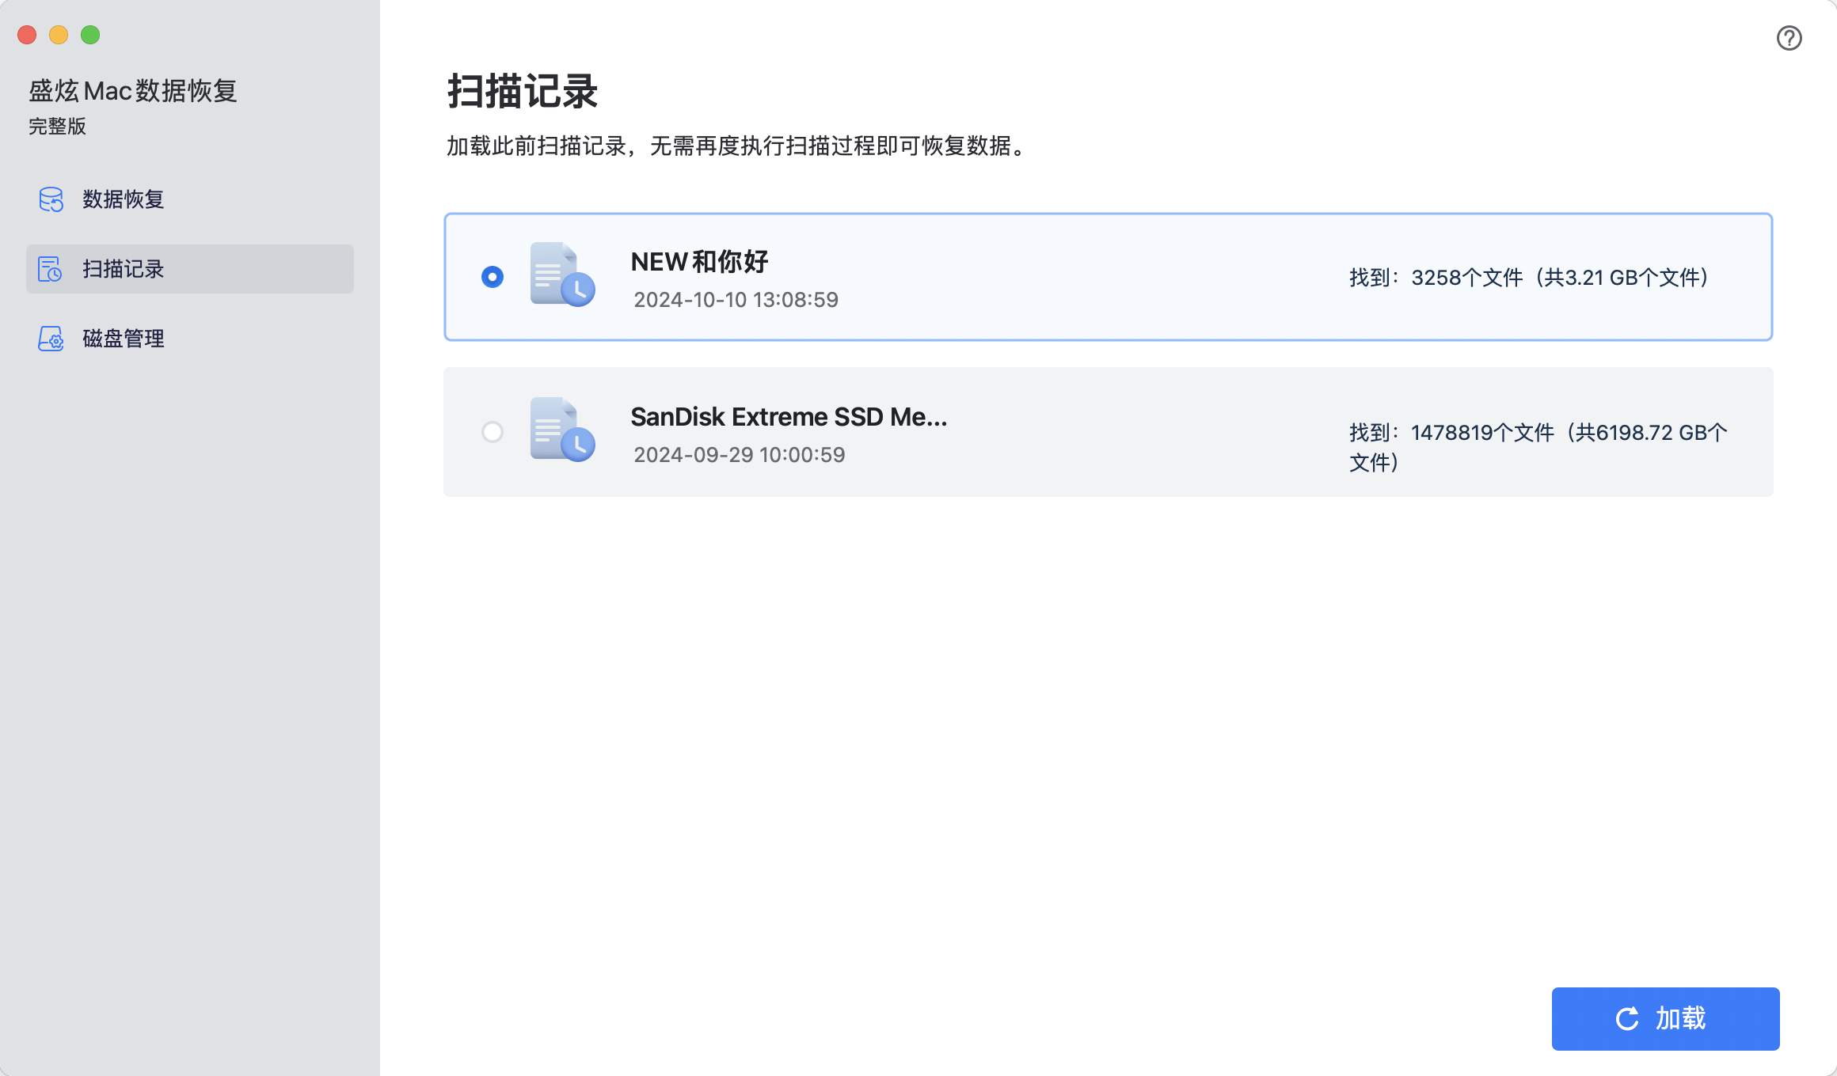Click the 数据恢复 sidebar database icon

pyautogui.click(x=51, y=199)
